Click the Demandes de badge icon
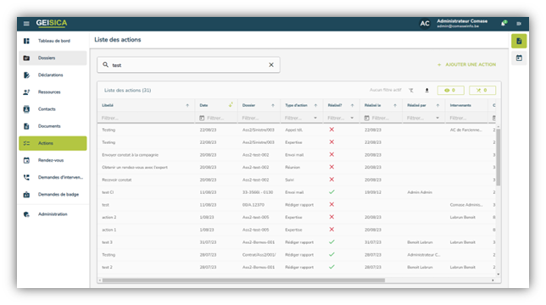The height and width of the screenshot is (305, 546). coord(26,194)
